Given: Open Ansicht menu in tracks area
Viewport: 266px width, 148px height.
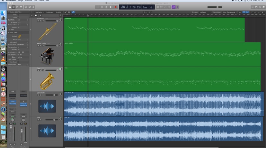Looking at the screenshot, I should [59, 12].
